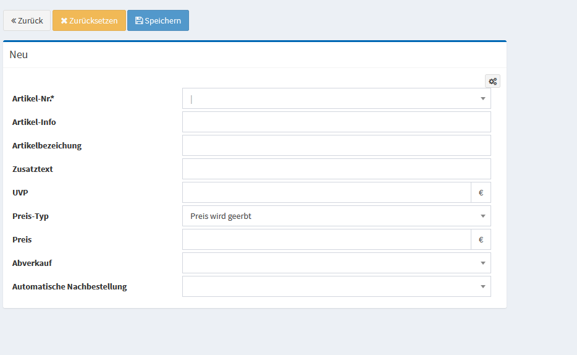Click into the Artikelbezeichnung field
This screenshot has width=577, height=355.
[x=336, y=145]
